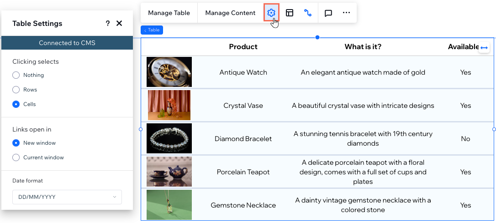The width and height of the screenshot is (496, 223).
Task: Click the 'Yes' cell in Antique Watch row
Action: coord(466,72)
